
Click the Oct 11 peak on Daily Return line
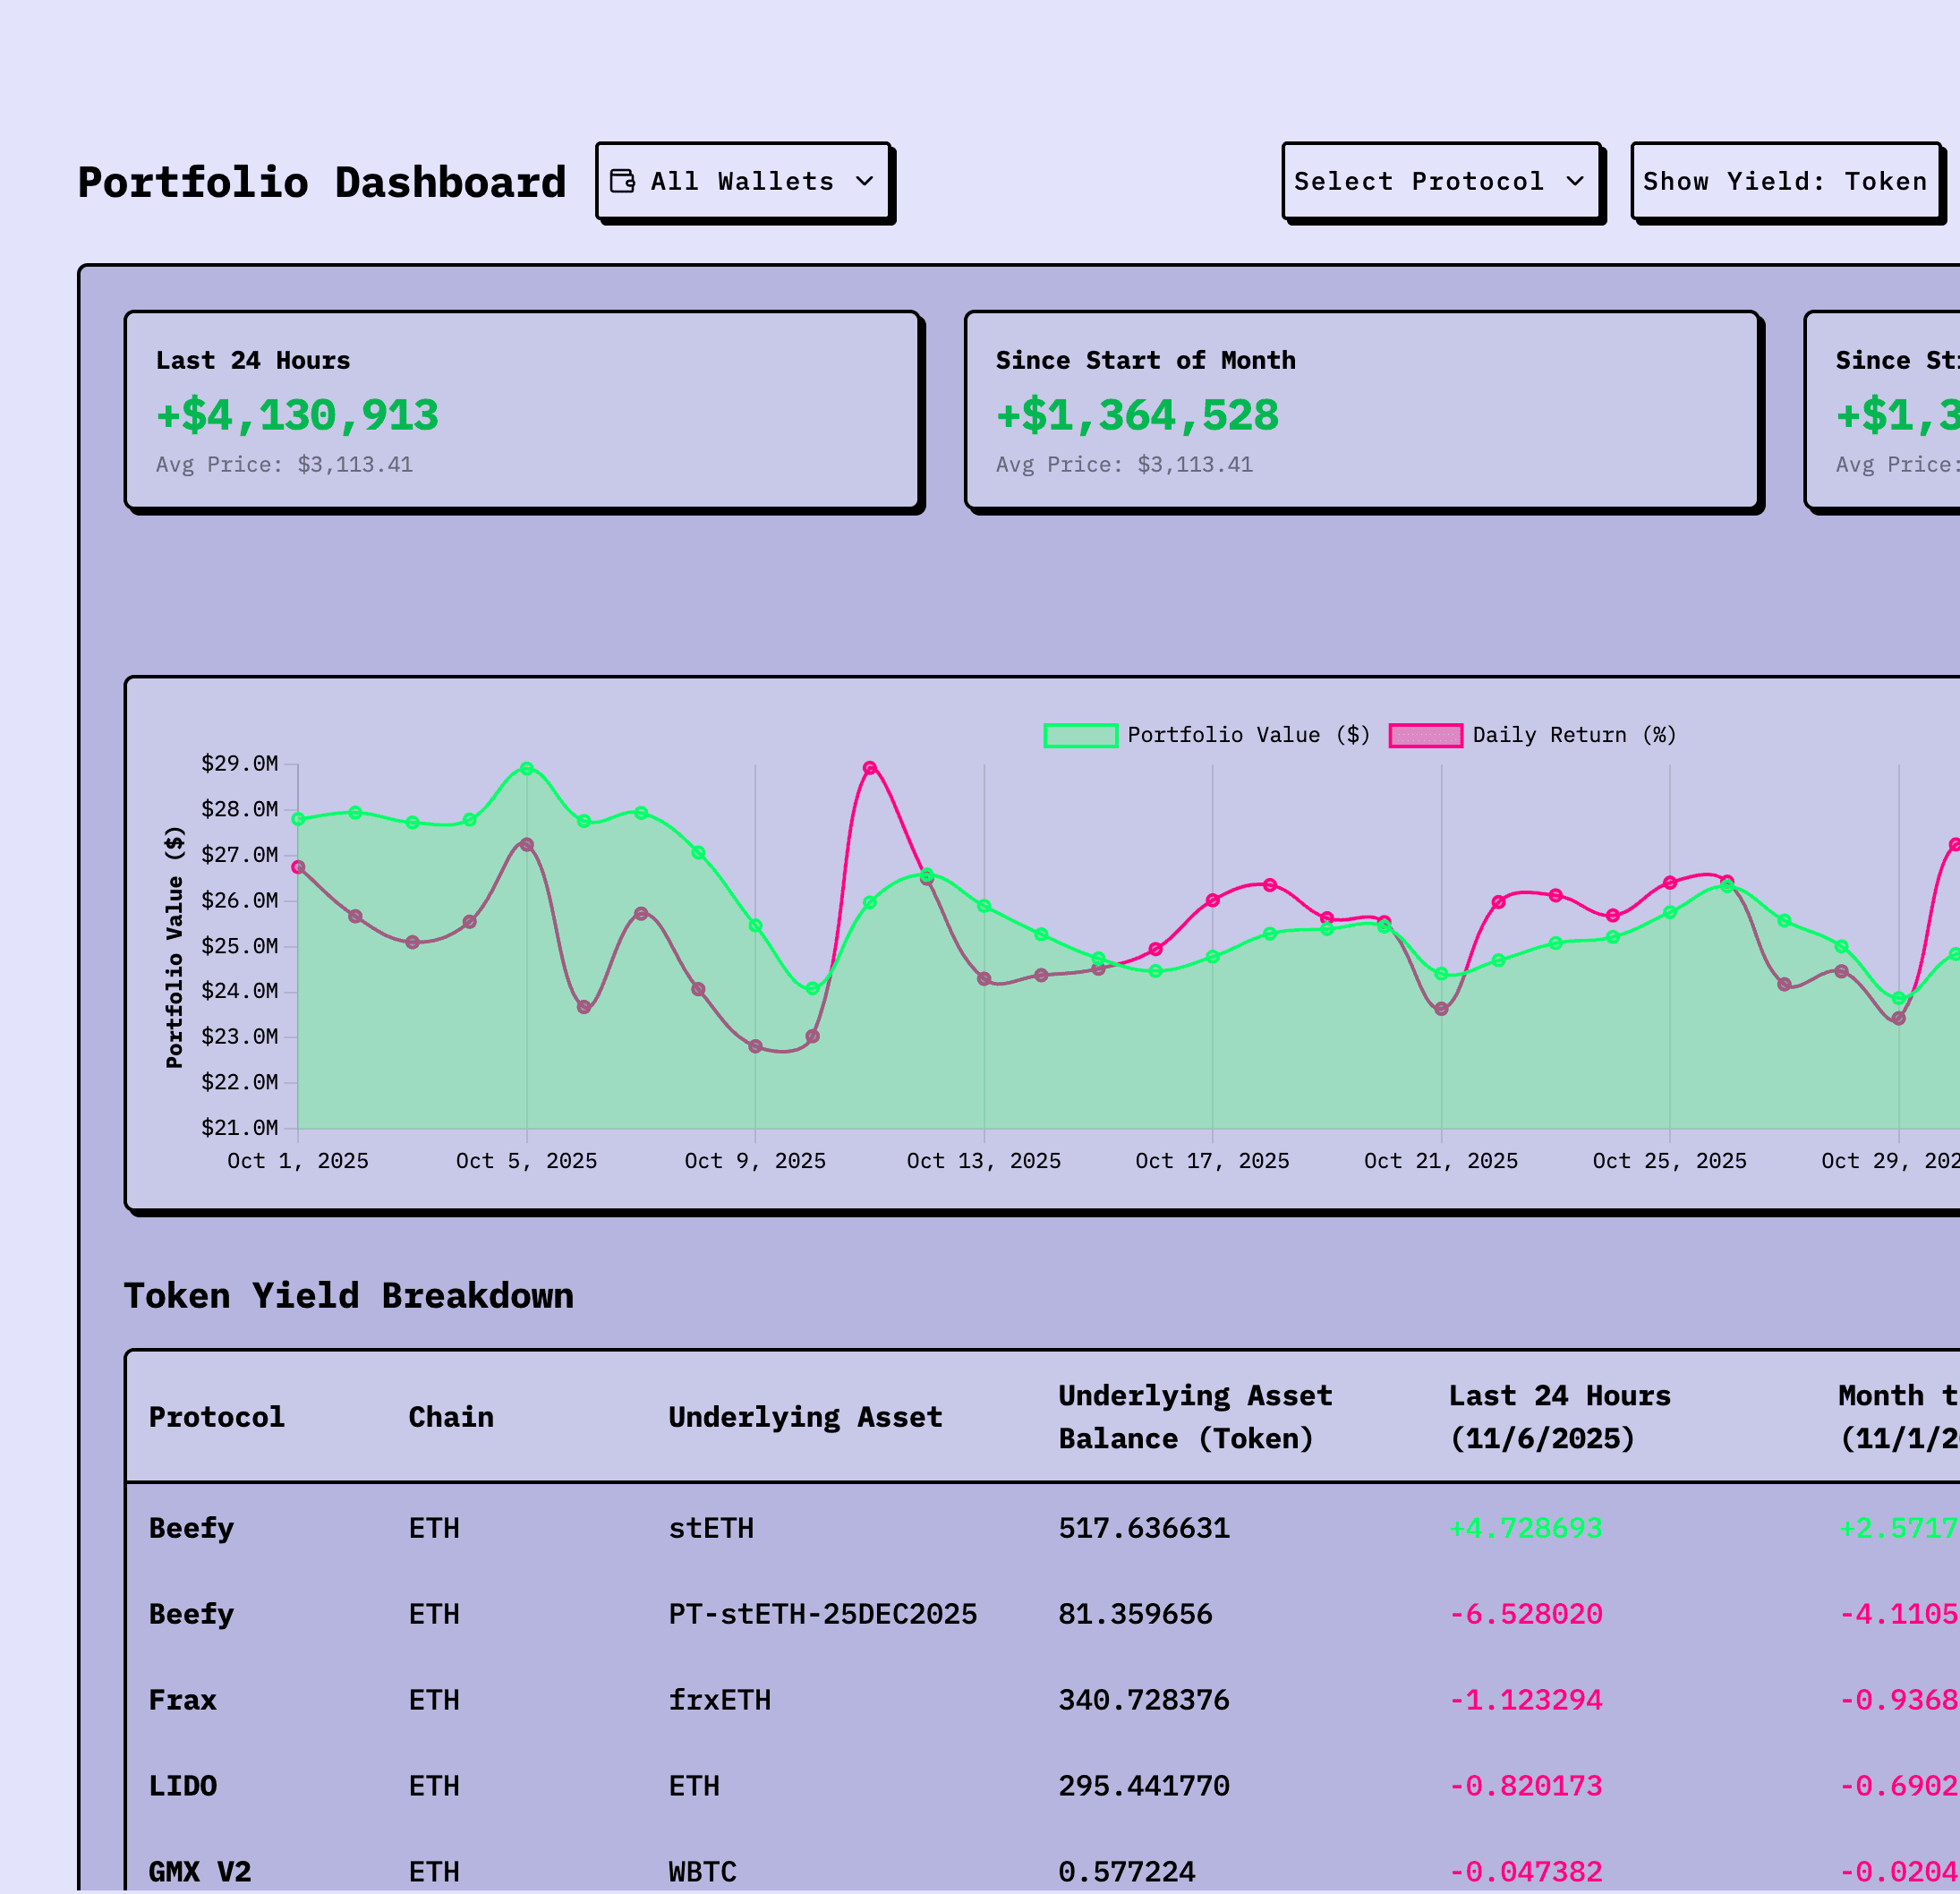pos(868,766)
